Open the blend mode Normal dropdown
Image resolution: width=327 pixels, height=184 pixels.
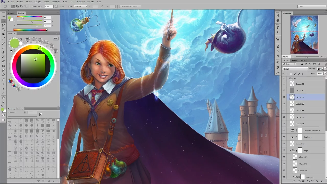click(x=295, y=69)
